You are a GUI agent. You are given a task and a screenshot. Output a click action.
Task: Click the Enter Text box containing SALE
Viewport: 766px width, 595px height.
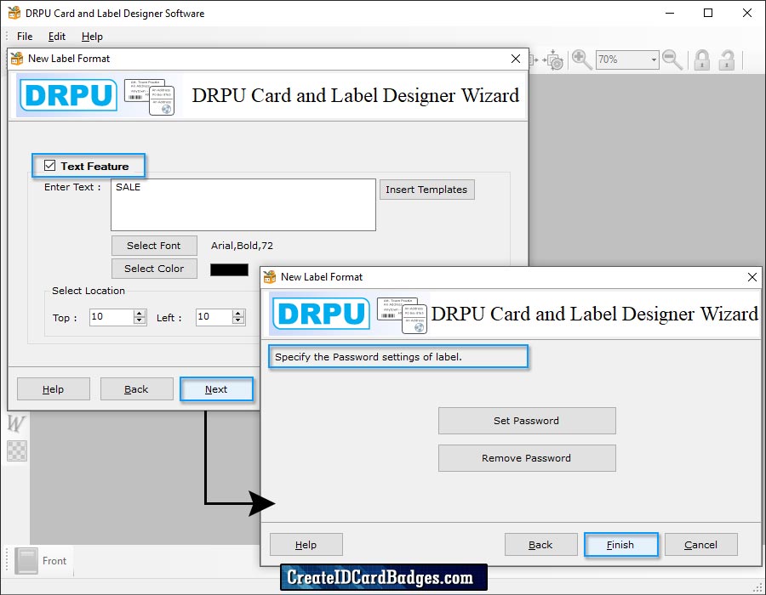click(243, 205)
